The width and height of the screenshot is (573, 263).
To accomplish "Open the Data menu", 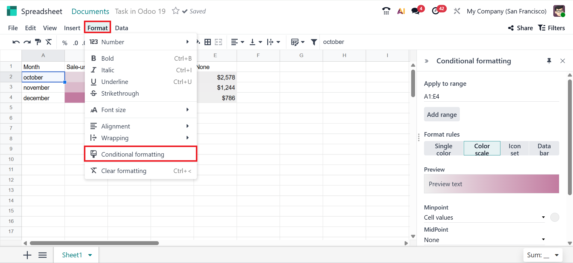I will [122, 28].
